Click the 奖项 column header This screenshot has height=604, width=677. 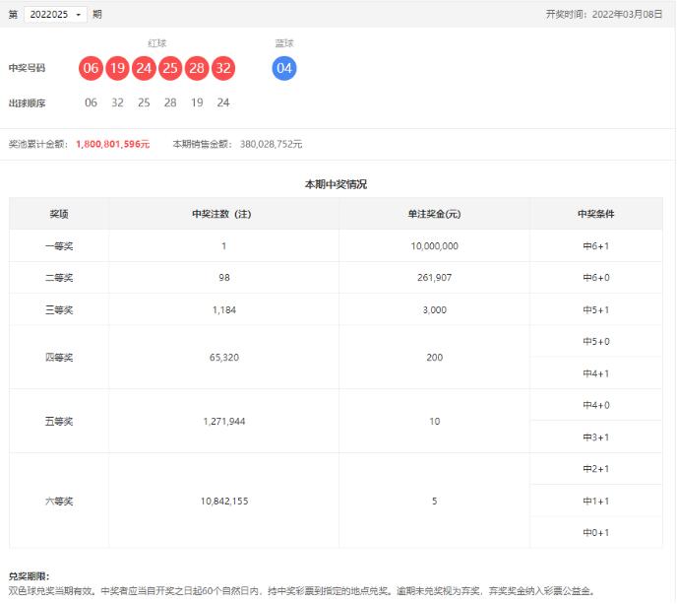[x=59, y=214]
